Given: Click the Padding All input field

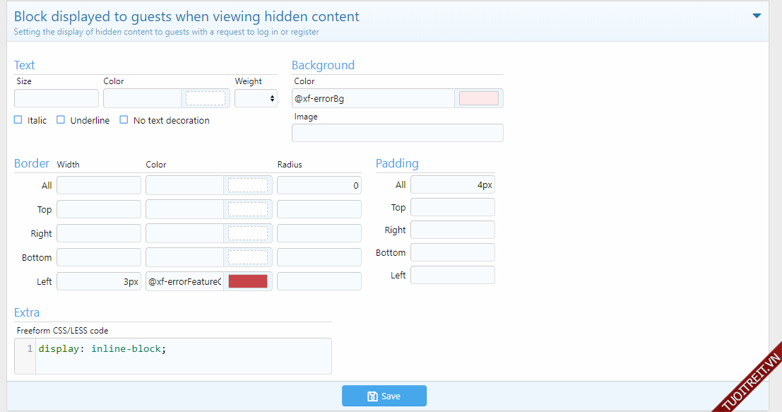Looking at the screenshot, I should pyautogui.click(x=452, y=185).
